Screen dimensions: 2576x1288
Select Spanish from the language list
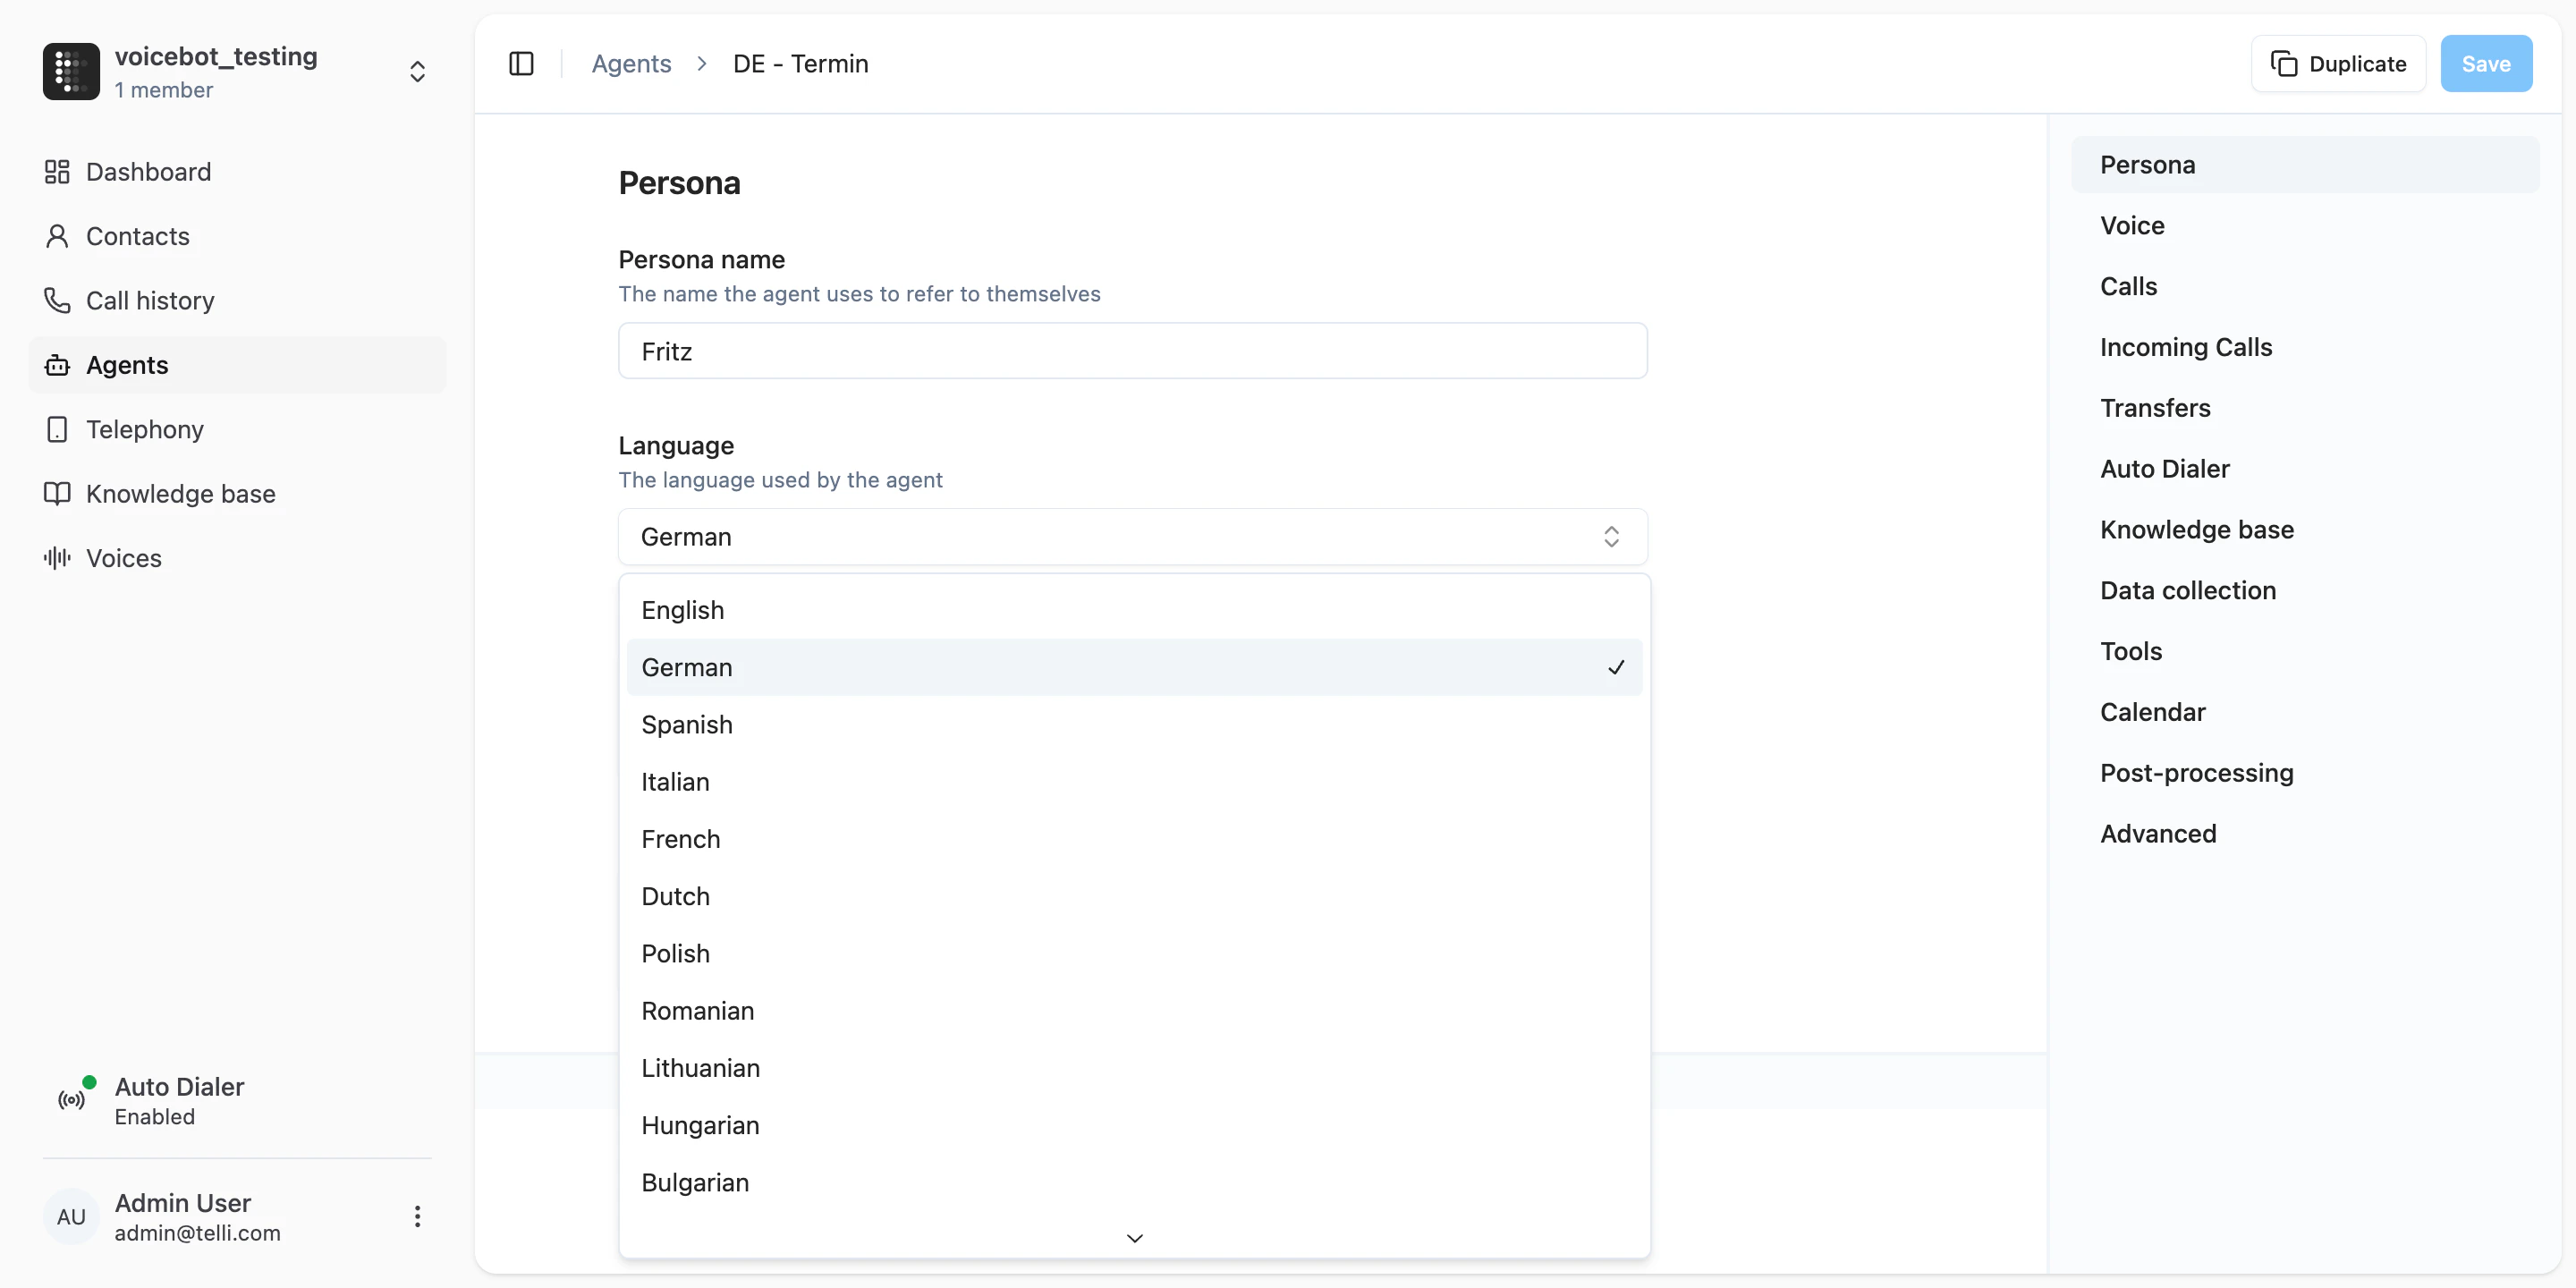coord(687,724)
